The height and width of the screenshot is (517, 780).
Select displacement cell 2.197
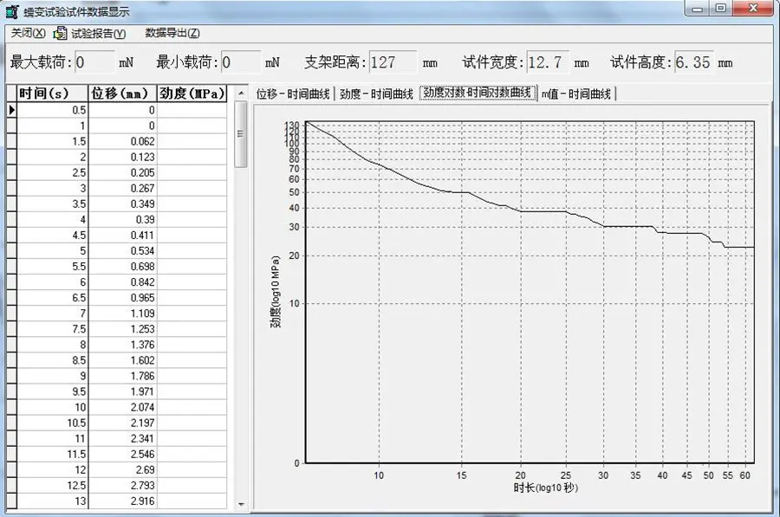click(122, 423)
